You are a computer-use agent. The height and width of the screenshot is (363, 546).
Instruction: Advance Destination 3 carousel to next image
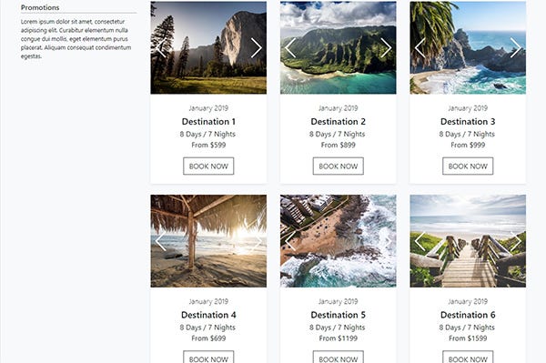515,48
